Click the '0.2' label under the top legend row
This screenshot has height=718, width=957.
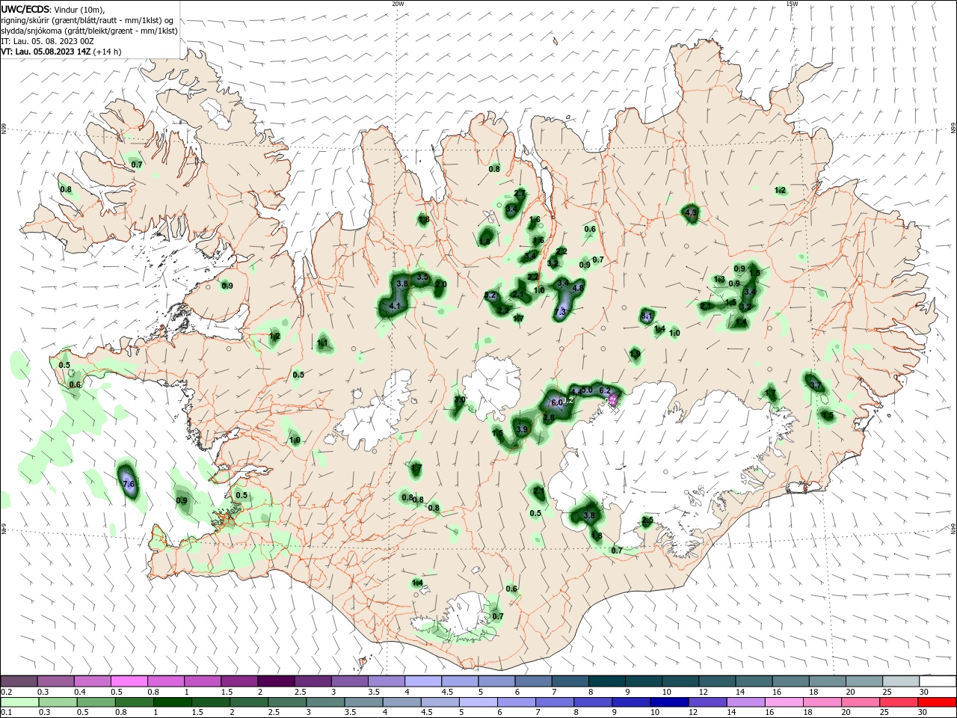(6, 692)
